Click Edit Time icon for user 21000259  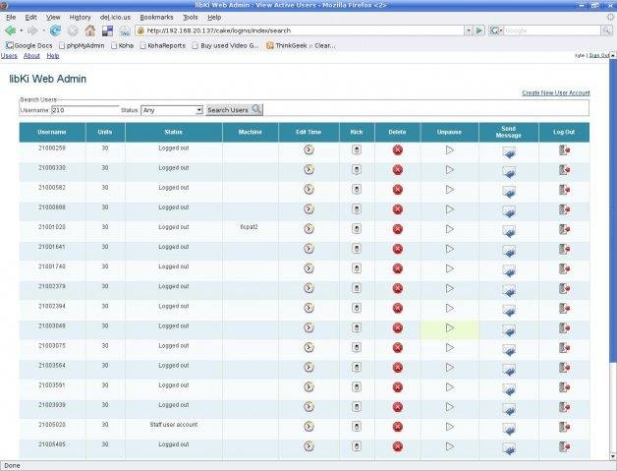[308, 149]
